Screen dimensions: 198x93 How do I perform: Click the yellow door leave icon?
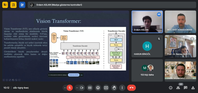click(x=13, y=5)
